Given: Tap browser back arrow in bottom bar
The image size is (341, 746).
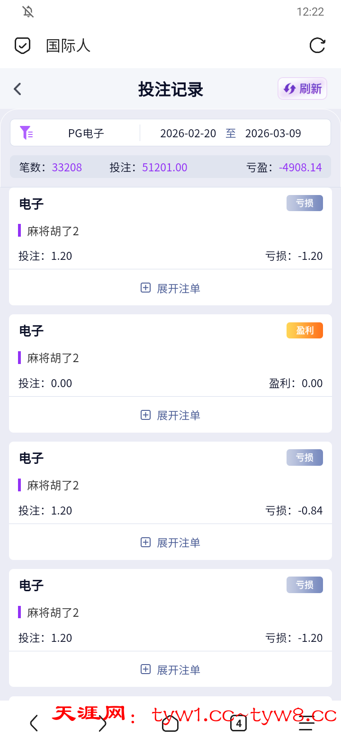Looking at the screenshot, I should (34, 723).
